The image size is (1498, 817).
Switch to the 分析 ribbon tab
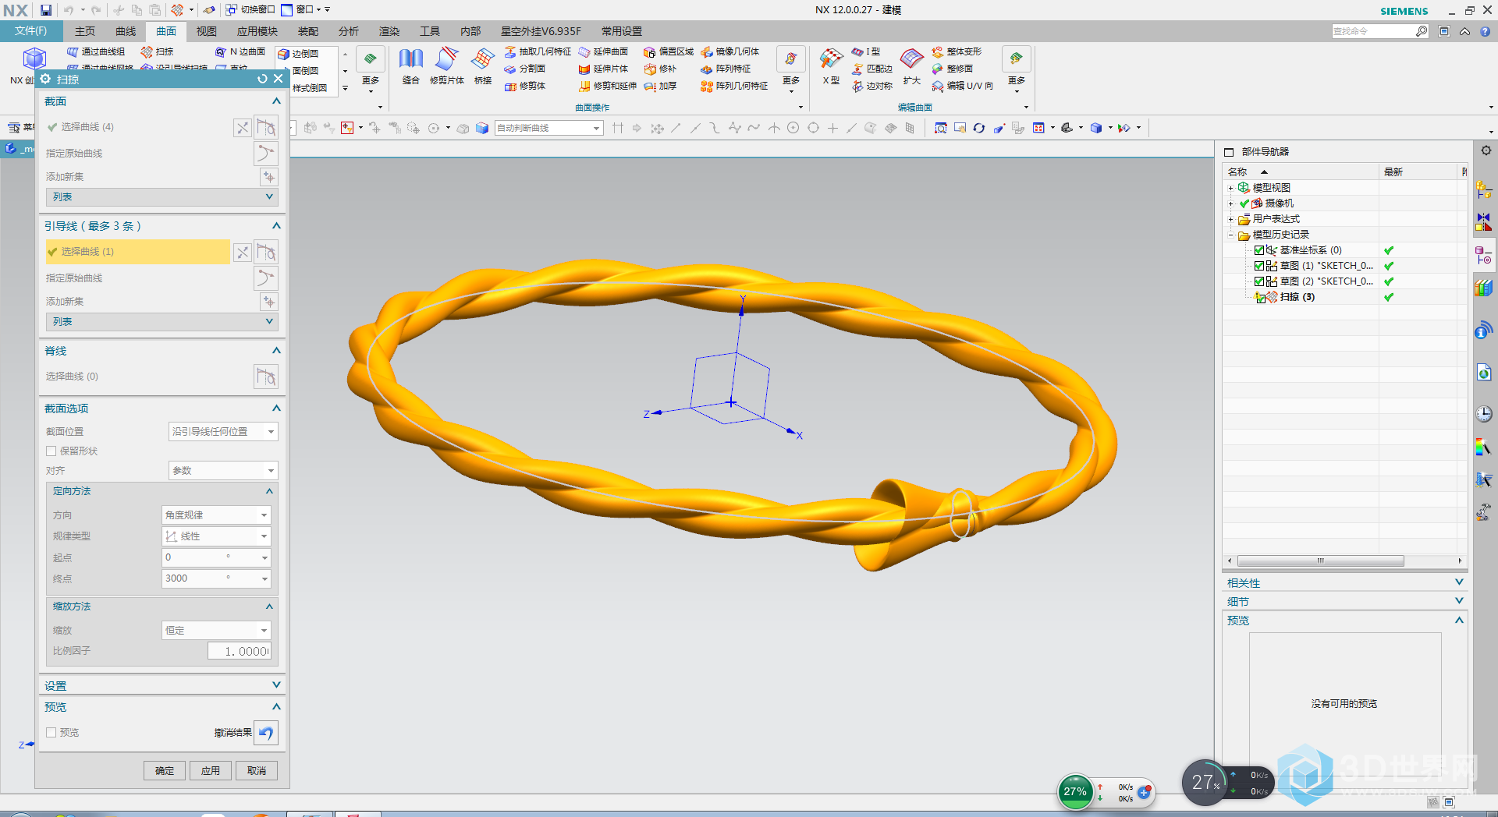point(349,31)
